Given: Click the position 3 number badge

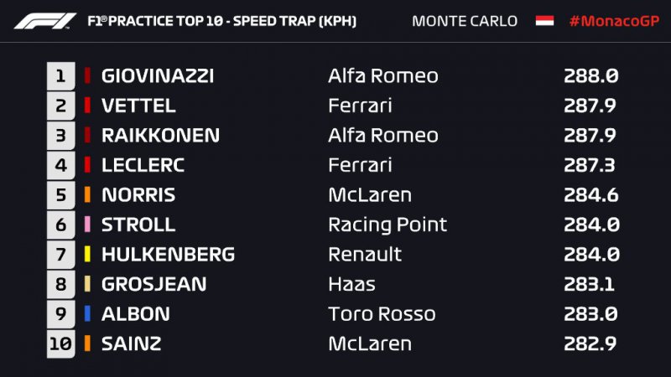Looking at the screenshot, I should [x=60, y=136].
